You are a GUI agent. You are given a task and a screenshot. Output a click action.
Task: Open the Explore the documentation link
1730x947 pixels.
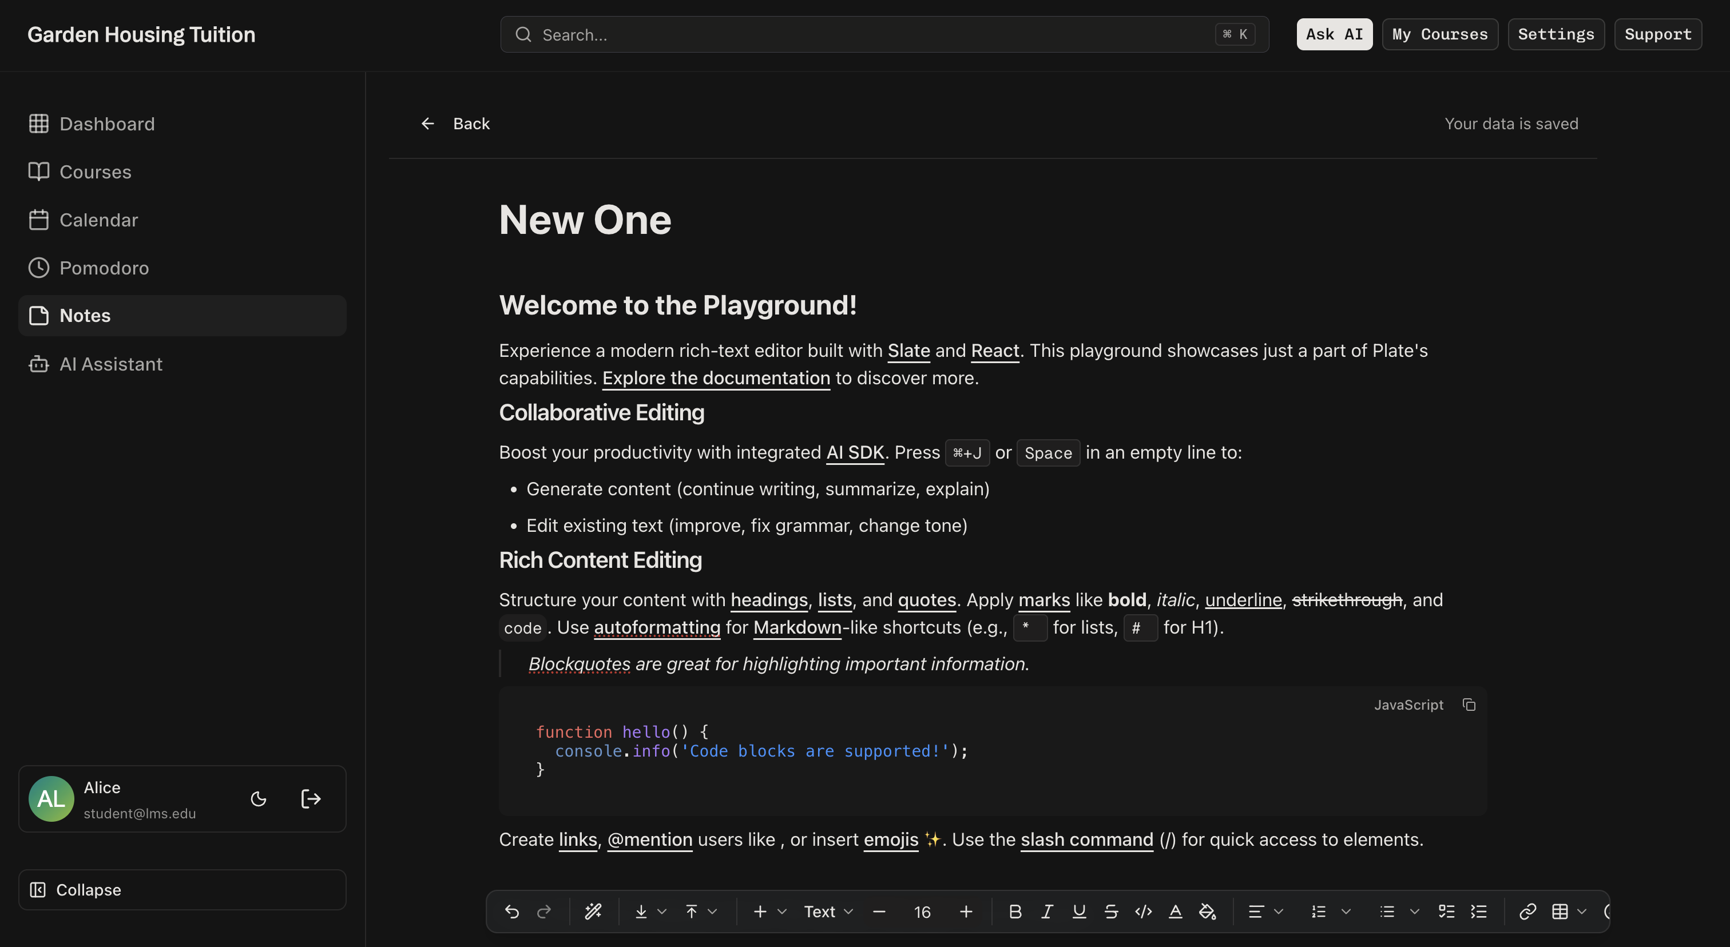coord(716,378)
